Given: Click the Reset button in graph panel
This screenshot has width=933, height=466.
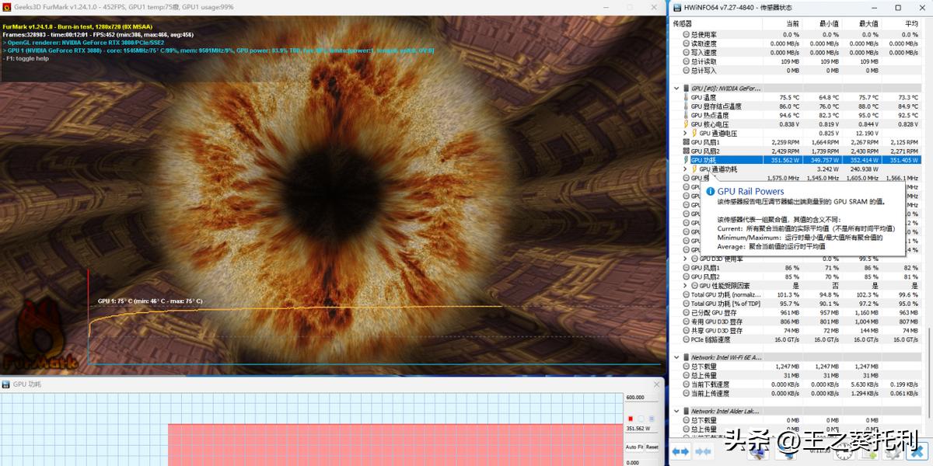Looking at the screenshot, I should [x=652, y=447].
